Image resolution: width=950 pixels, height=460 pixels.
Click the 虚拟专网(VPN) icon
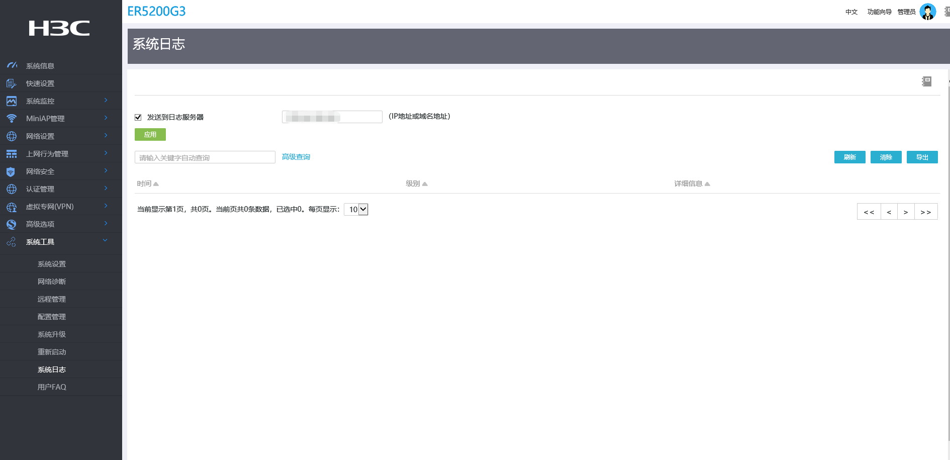(12, 207)
